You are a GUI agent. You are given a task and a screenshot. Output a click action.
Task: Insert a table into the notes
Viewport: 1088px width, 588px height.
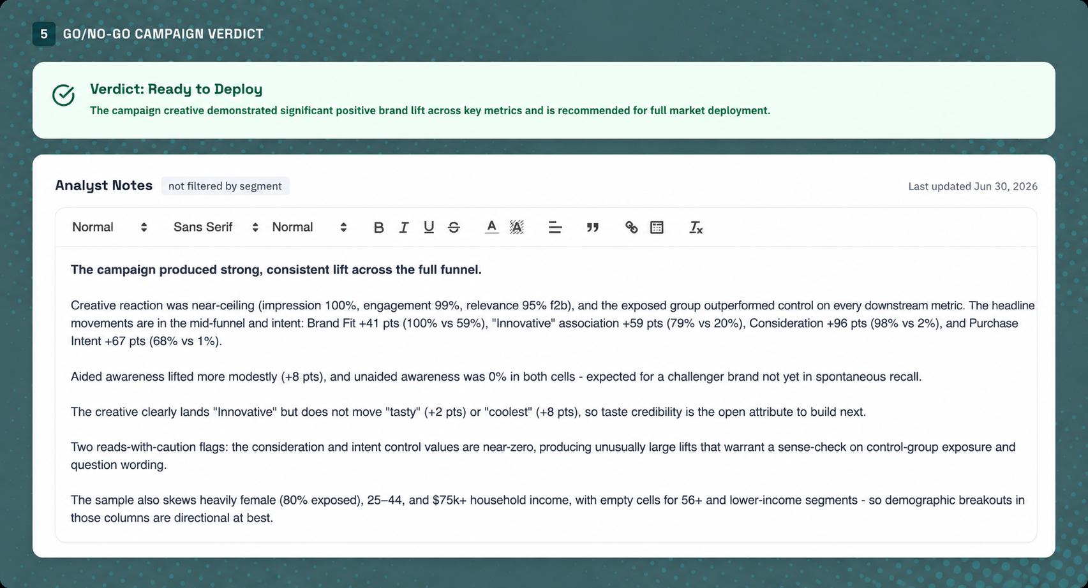coord(657,228)
